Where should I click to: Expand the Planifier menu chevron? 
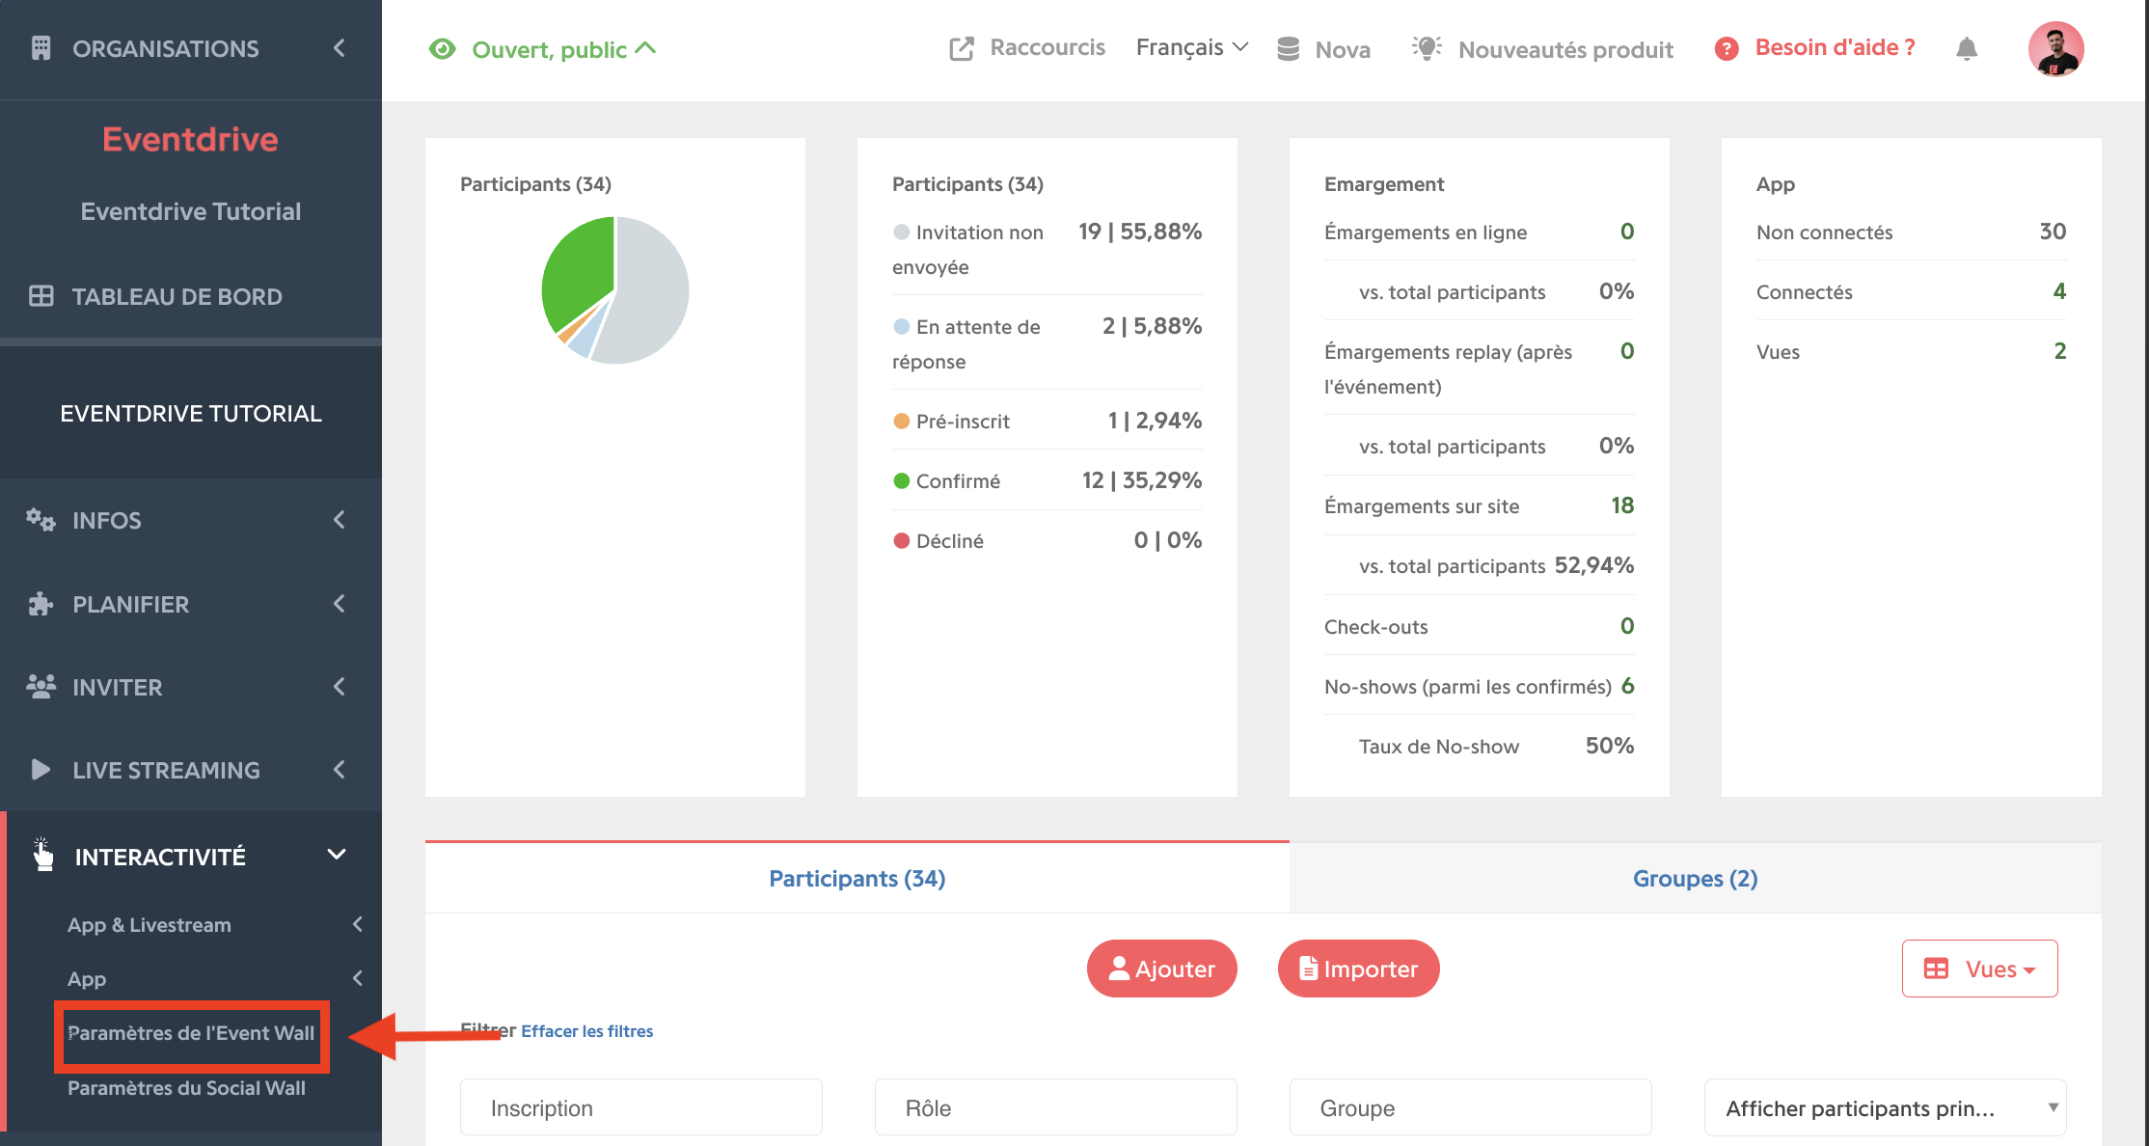point(340,604)
